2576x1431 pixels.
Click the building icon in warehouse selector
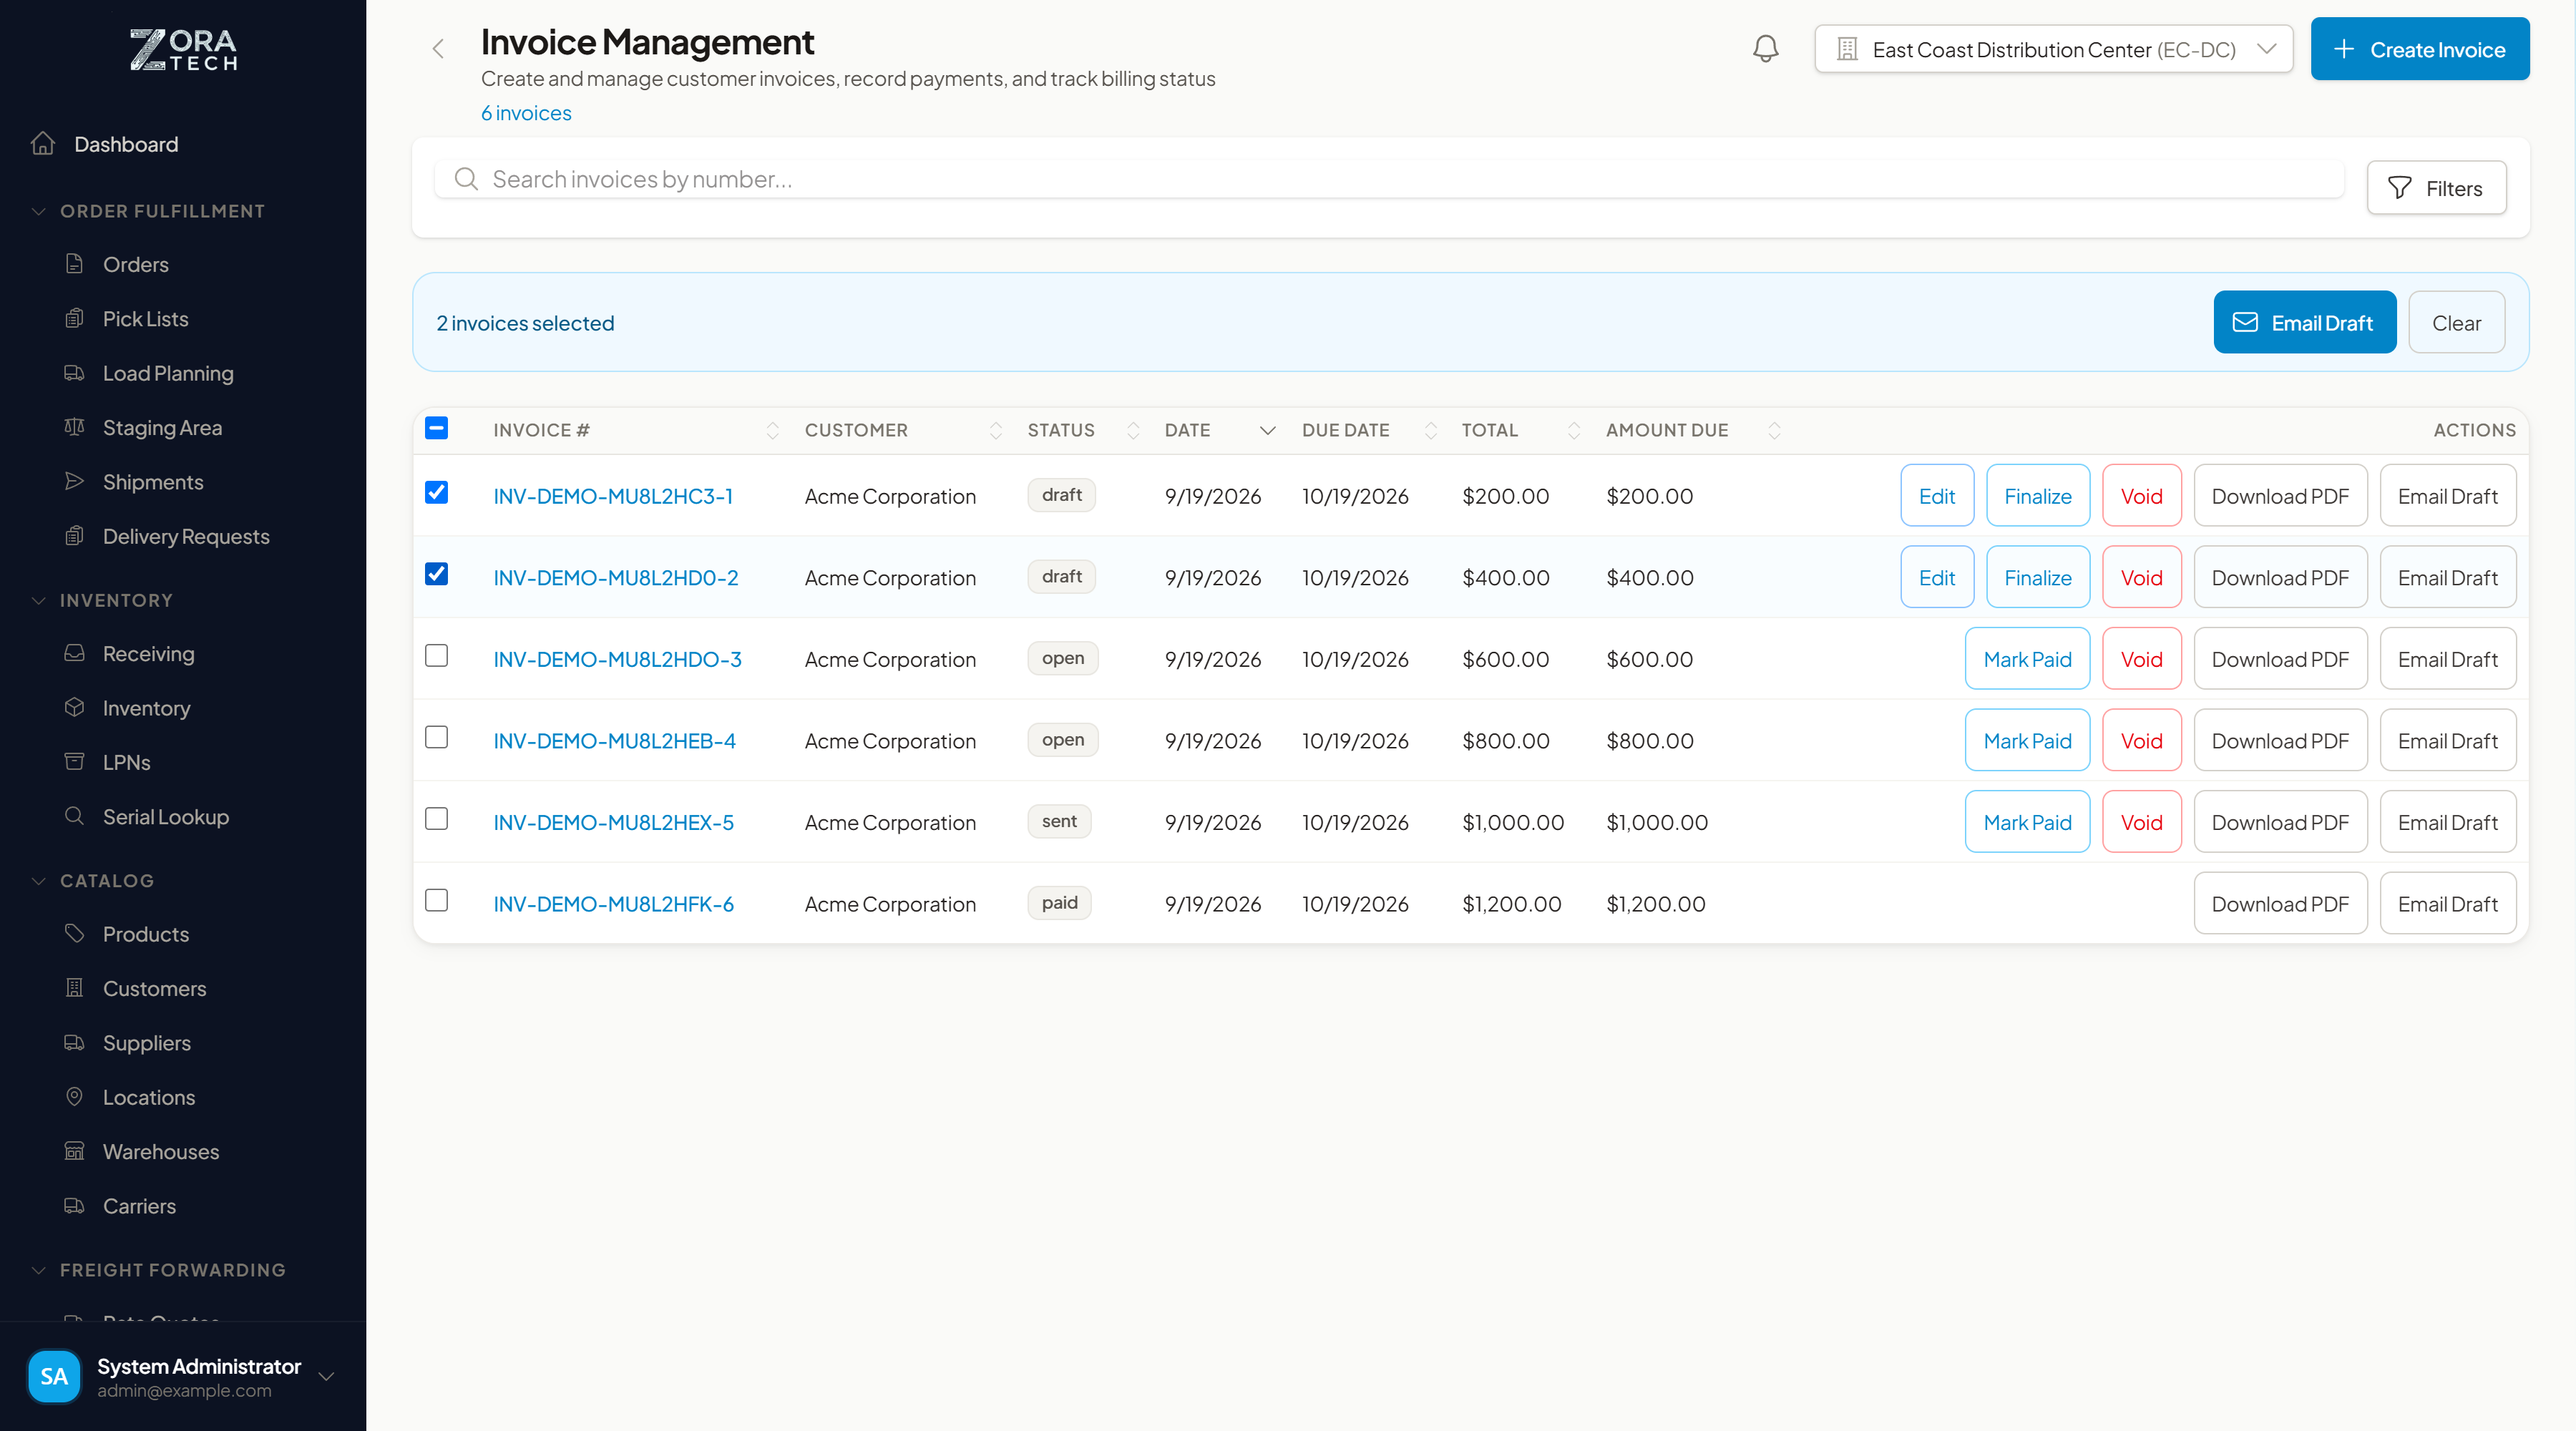1847,49
